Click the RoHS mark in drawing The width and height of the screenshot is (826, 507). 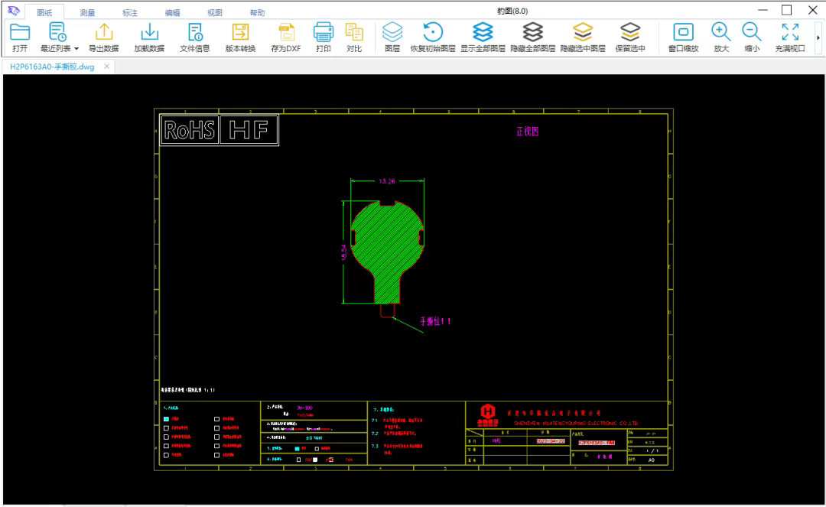pyautogui.click(x=190, y=129)
